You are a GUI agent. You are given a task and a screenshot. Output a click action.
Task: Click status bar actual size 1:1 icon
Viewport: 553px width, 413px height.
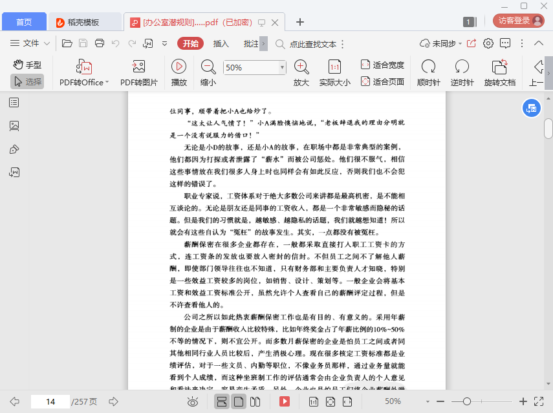tap(314, 401)
